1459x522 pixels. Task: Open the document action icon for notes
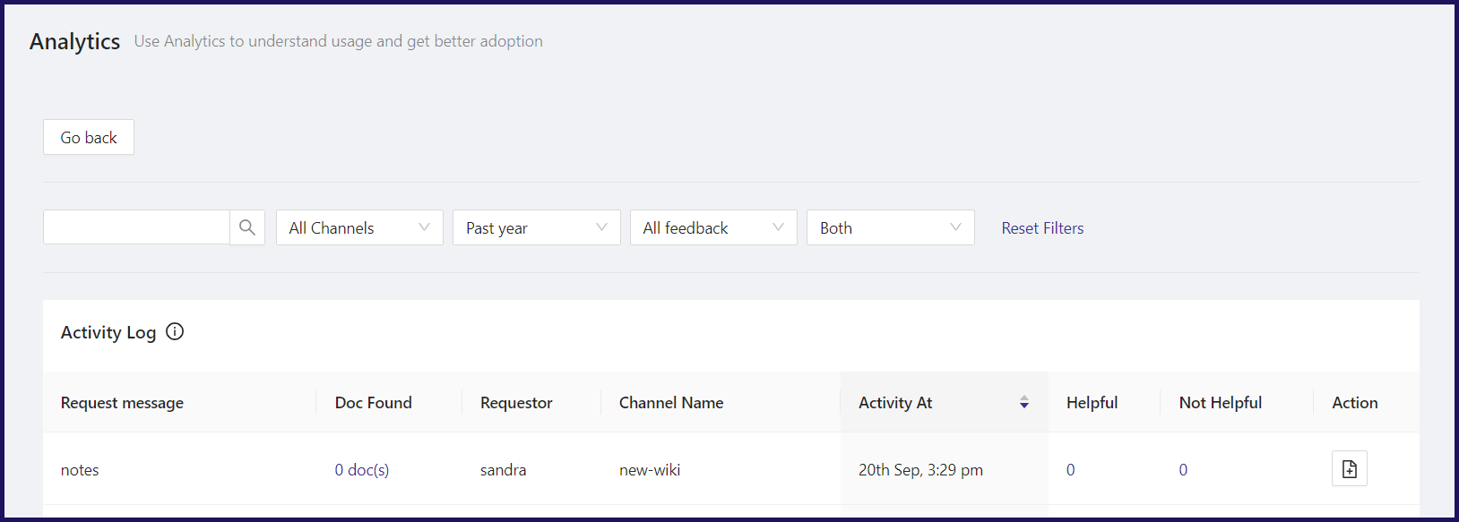1349,468
